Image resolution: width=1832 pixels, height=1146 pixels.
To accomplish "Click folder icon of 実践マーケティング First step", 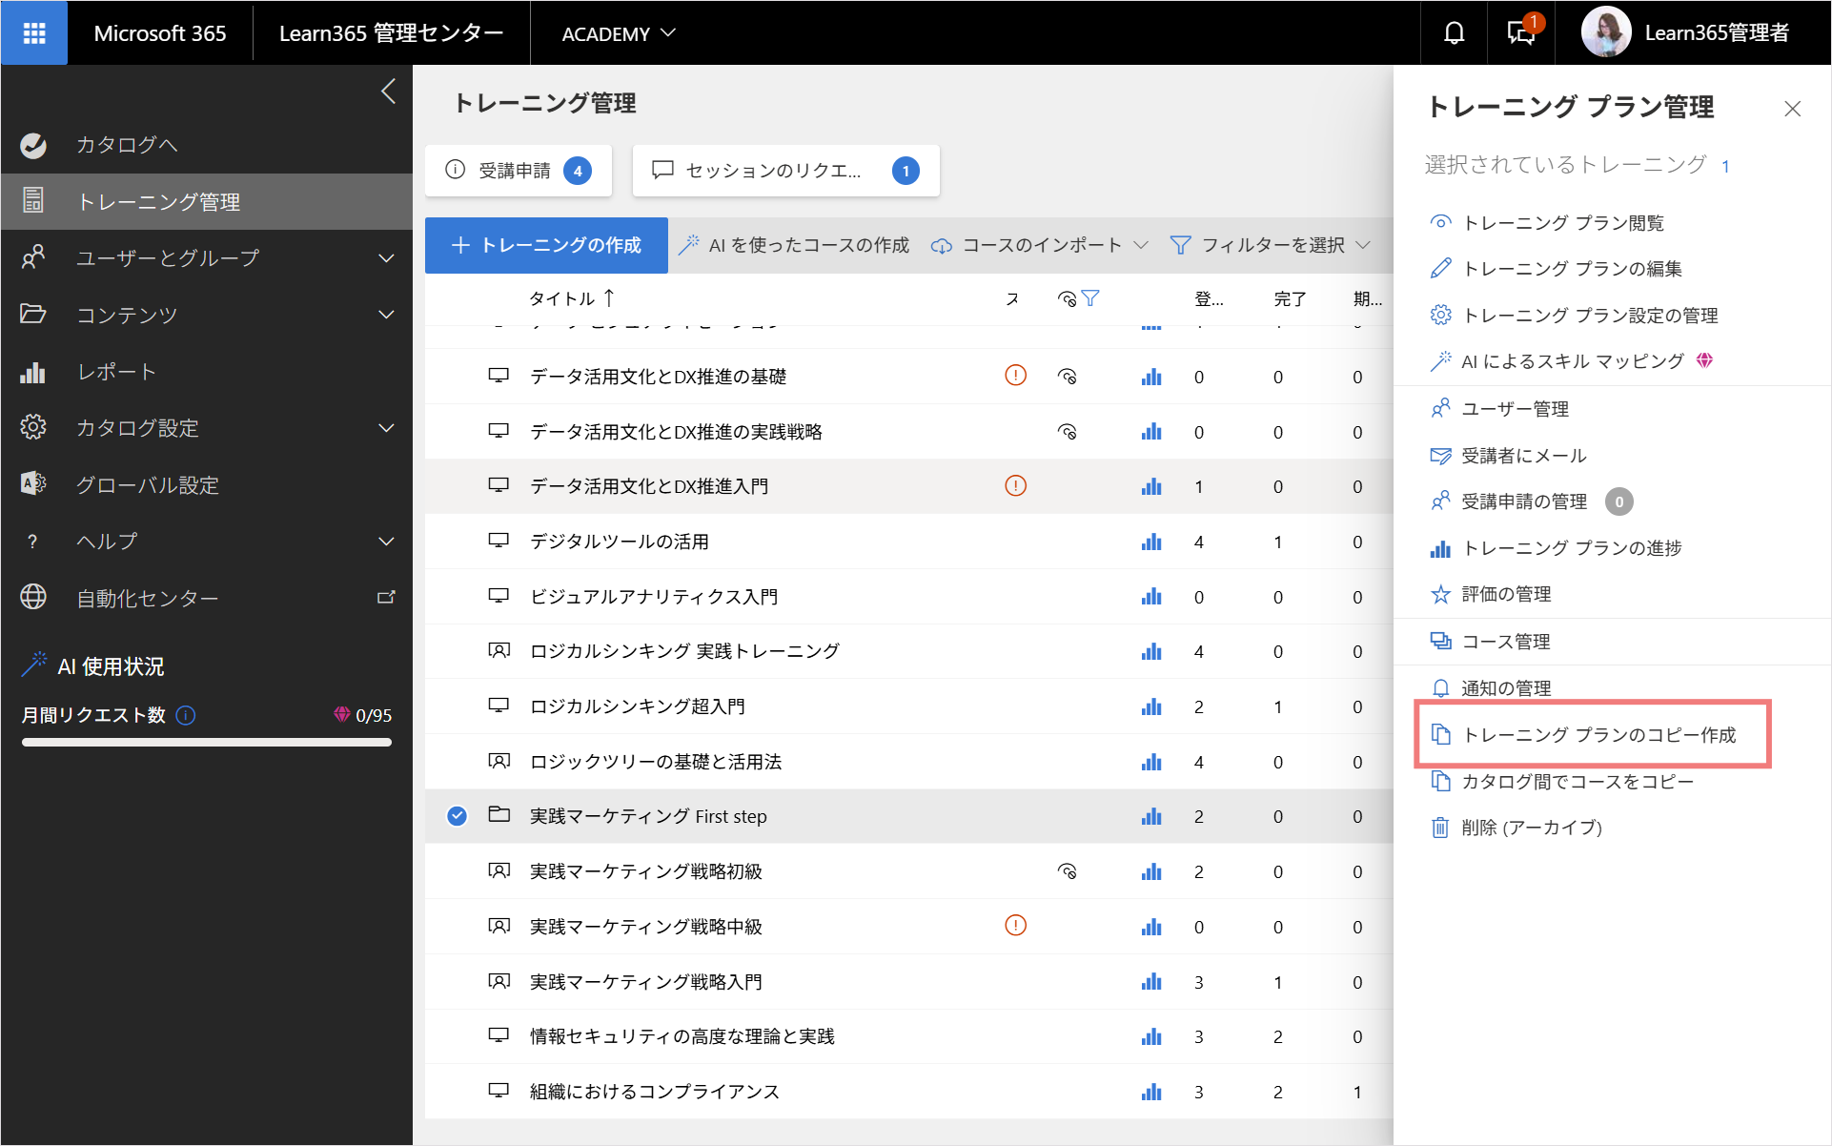I will click(499, 815).
